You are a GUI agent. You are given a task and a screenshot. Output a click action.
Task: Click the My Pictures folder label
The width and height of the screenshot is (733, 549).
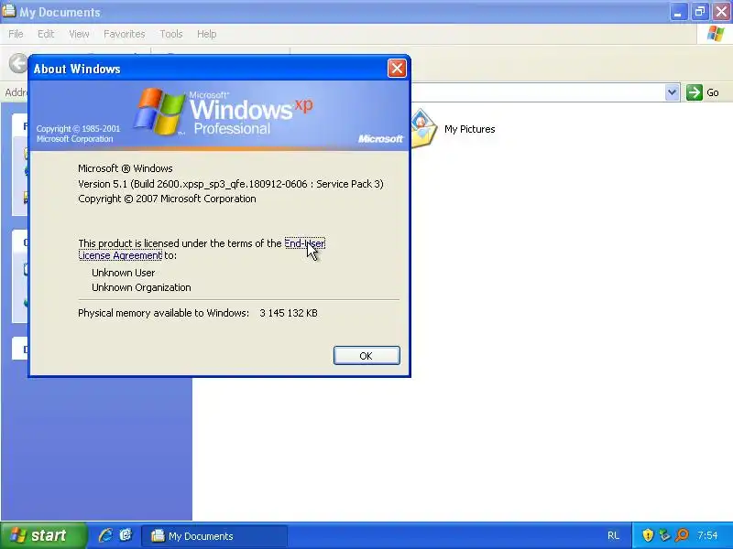(470, 129)
